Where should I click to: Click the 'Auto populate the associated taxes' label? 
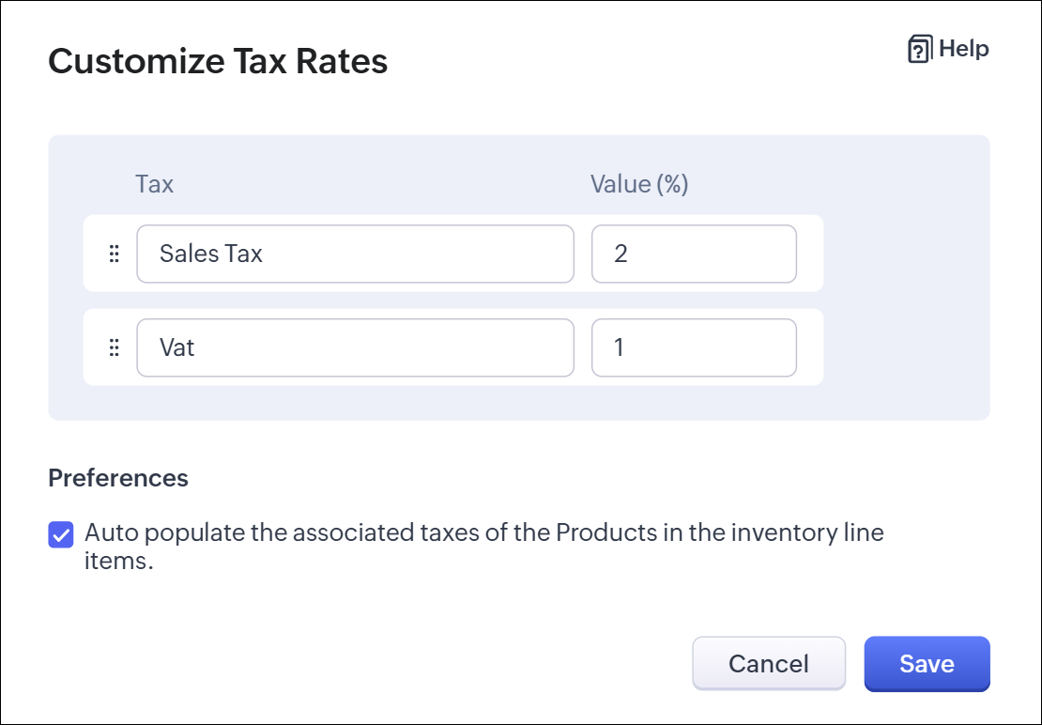[483, 533]
